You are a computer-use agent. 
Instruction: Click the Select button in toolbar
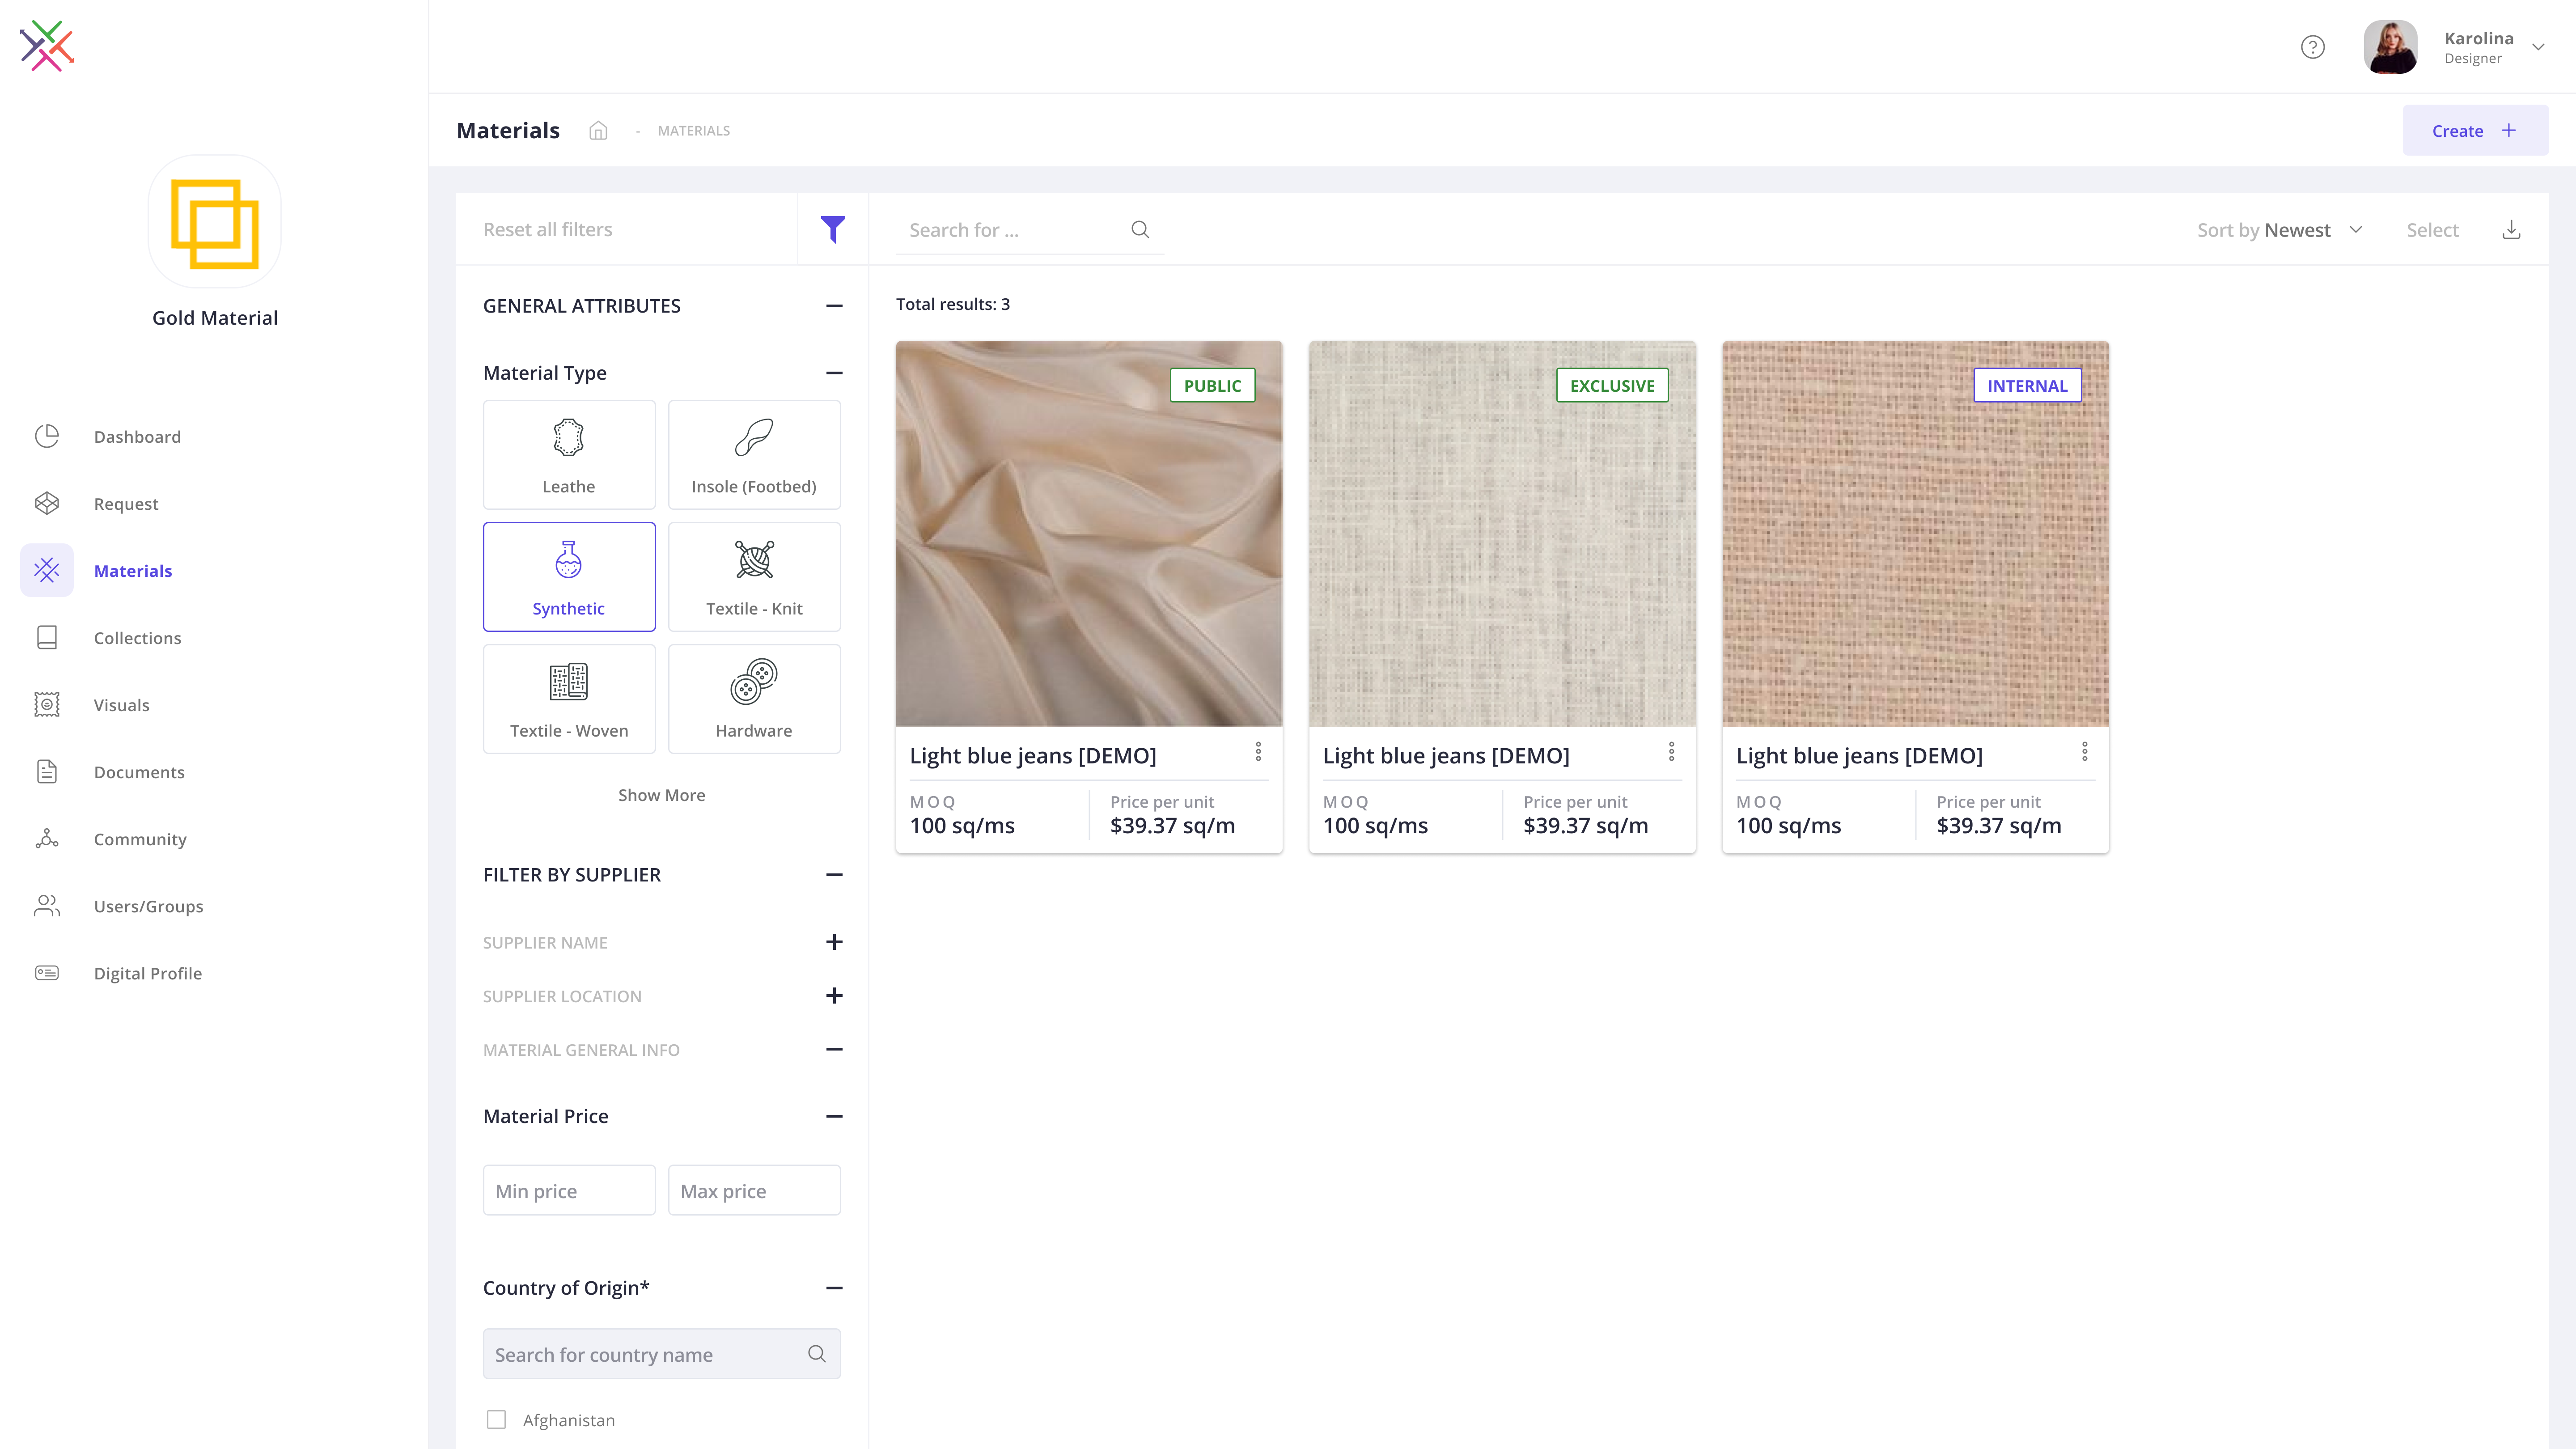click(2432, 230)
